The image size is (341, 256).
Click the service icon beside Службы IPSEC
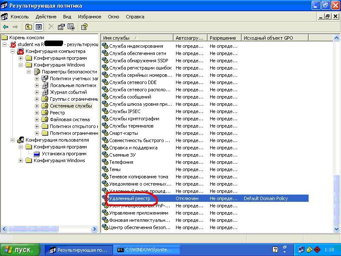(x=105, y=111)
